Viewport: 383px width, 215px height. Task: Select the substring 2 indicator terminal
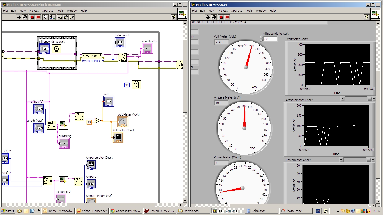tap(61, 199)
